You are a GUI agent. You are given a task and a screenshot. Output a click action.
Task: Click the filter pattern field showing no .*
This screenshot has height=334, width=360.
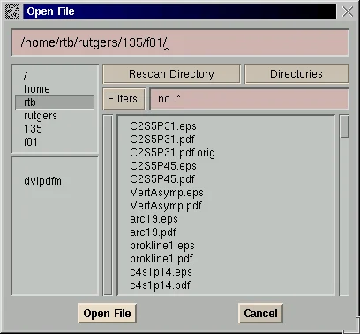(x=250, y=99)
